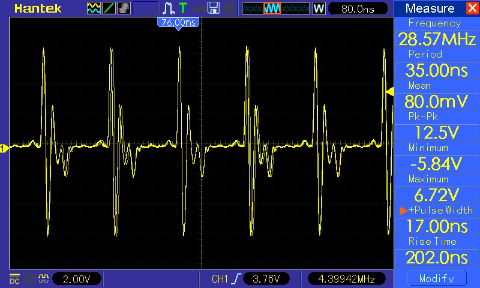Viewport: 480px width, 288px height.
Task: Click the grayed bandwidth limit icon
Action: pyautogui.click(x=29, y=279)
